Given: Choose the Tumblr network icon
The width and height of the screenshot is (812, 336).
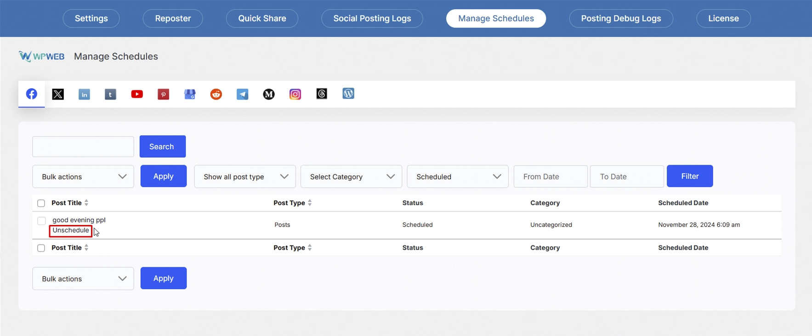Looking at the screenshot, I should (x=110, y=95).
